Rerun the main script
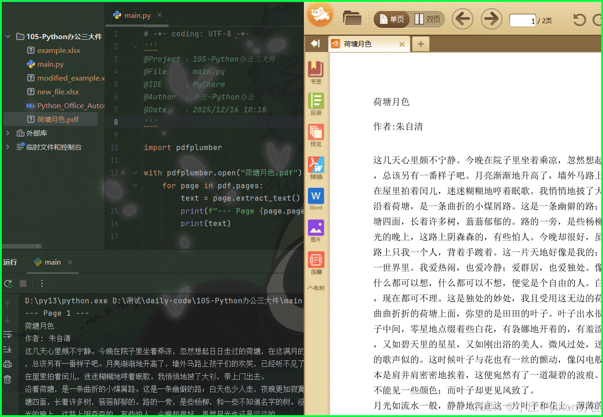This screenshot has height=417, width=603. [x=8, y=284]
